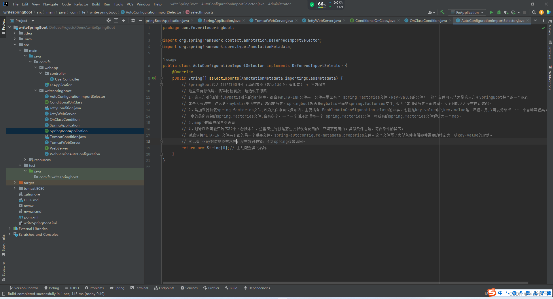Viewport: 553px width, 299px height.
Task: Open the Bookmarks side tool window
Action: [3, 245]
